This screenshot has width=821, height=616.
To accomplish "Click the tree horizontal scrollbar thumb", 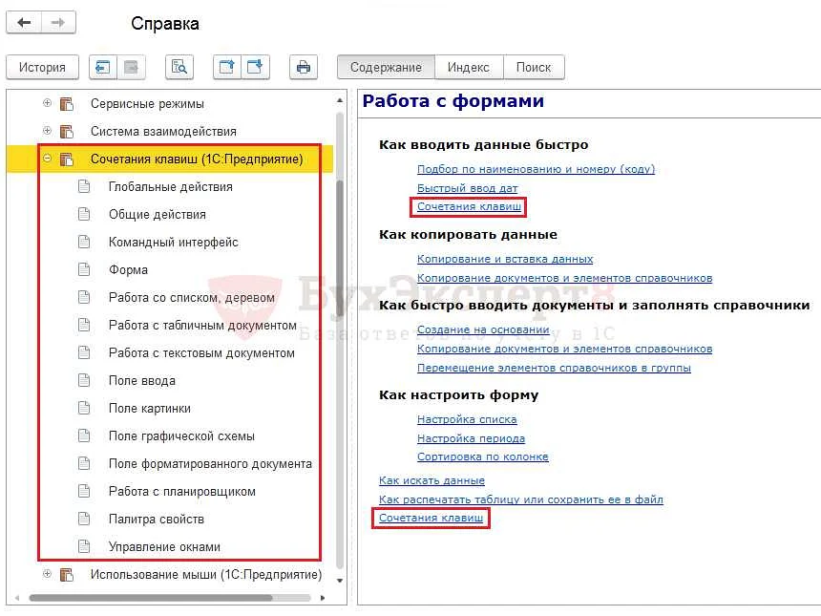I will point(151,598).
